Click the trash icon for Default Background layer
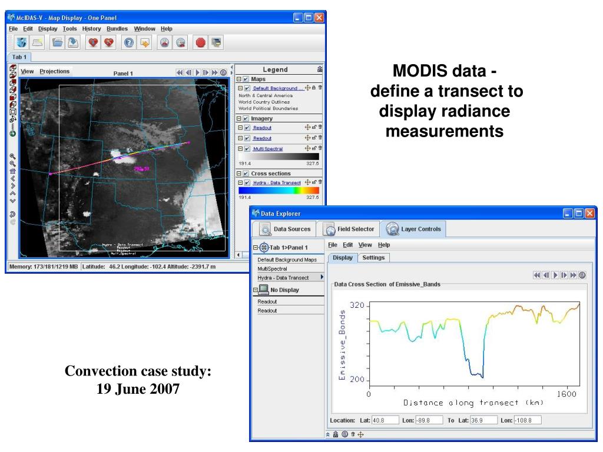The height and width of the screenshot is (452, 603). [320, 88]
